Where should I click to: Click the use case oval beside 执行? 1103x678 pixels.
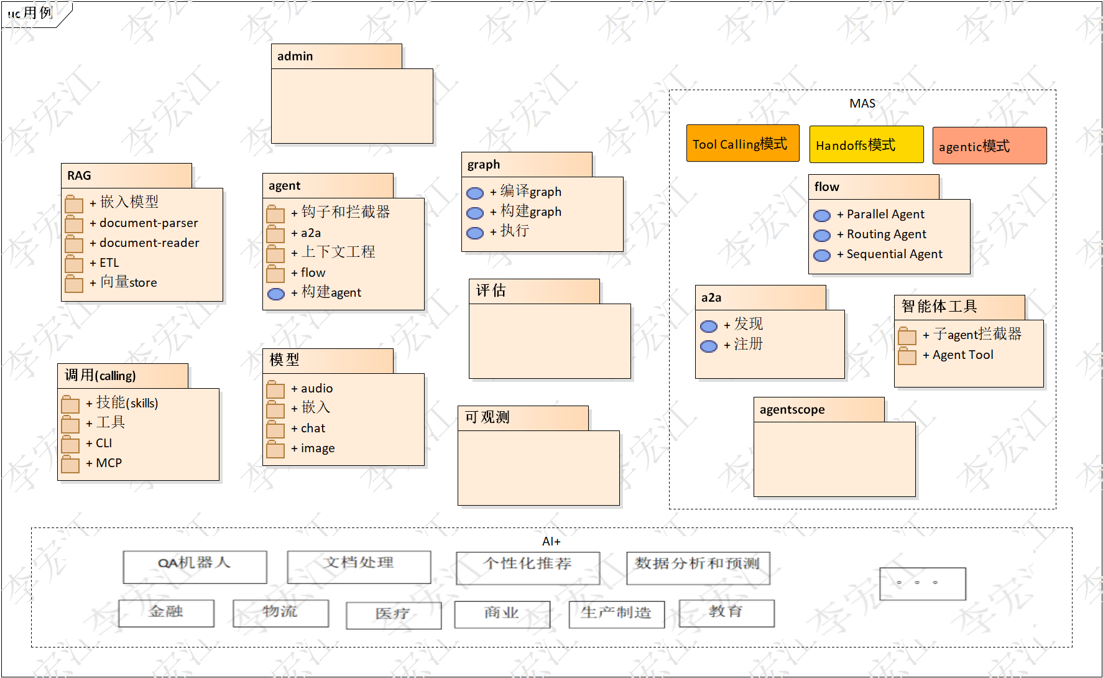(475, 233)
